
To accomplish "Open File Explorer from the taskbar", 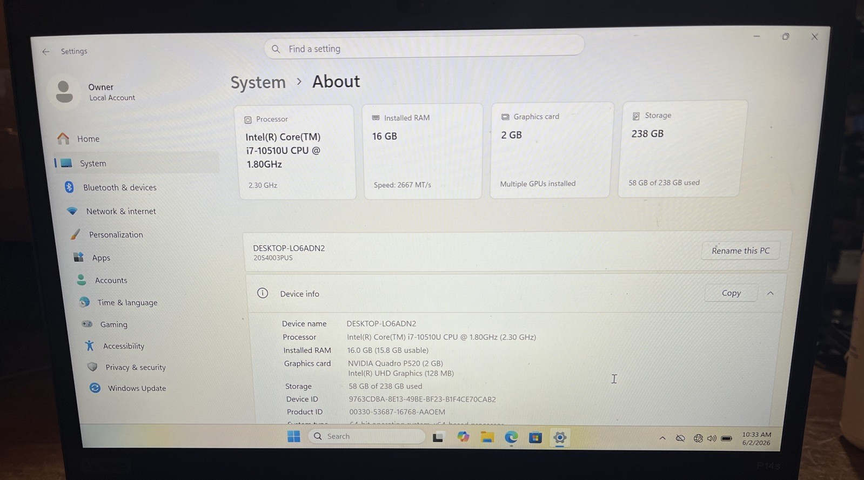I will [x=487, y=437].
